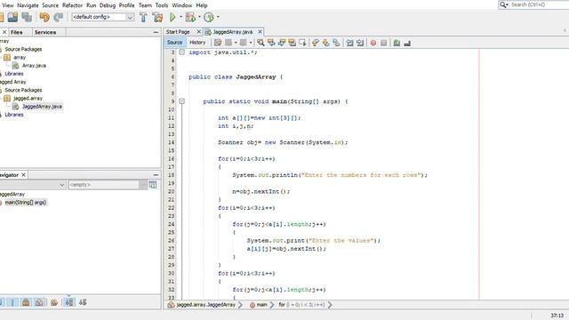Shift line left in editor toolbar
This screenshot has width=569, height=320.
click(x=349, y=43)
